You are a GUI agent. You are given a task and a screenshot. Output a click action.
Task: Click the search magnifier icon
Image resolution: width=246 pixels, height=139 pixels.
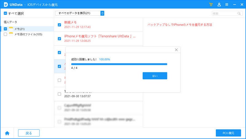coord(239,13)
